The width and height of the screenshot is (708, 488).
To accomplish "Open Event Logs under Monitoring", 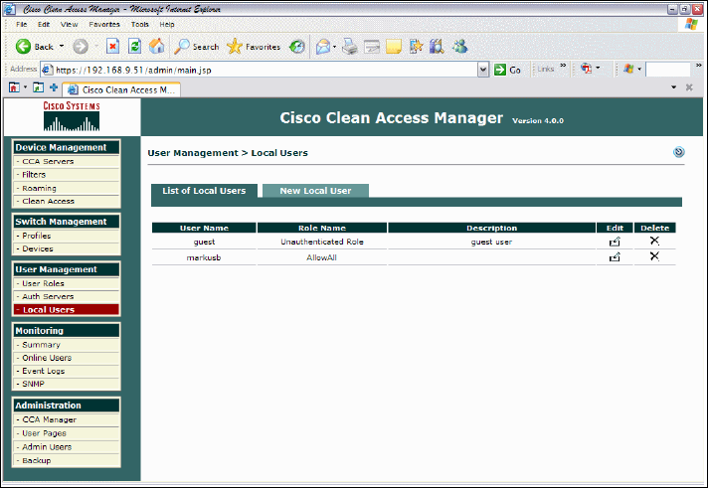I will click(x=43, y=370).
